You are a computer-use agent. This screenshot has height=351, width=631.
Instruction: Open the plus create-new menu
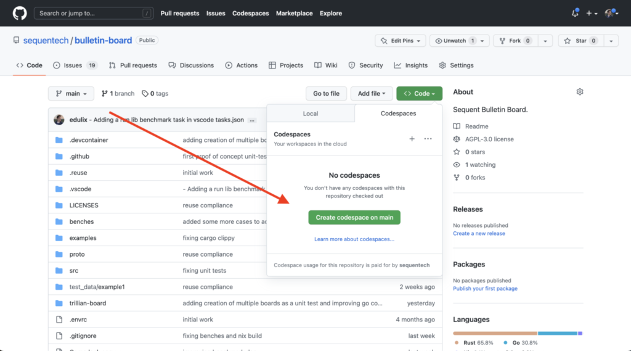[x=591, y=14]
